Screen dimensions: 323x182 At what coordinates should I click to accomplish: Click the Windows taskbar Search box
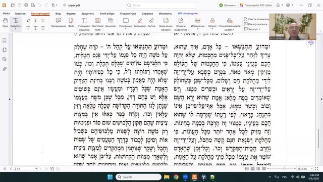138,177
